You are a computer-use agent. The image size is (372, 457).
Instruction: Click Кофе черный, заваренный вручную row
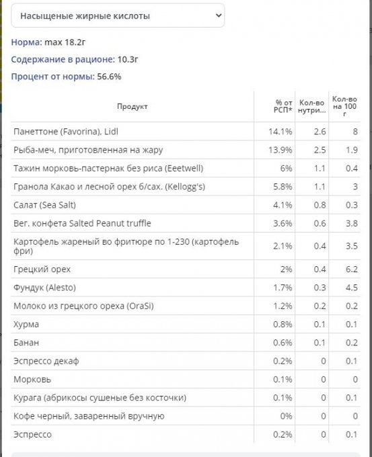186,416
